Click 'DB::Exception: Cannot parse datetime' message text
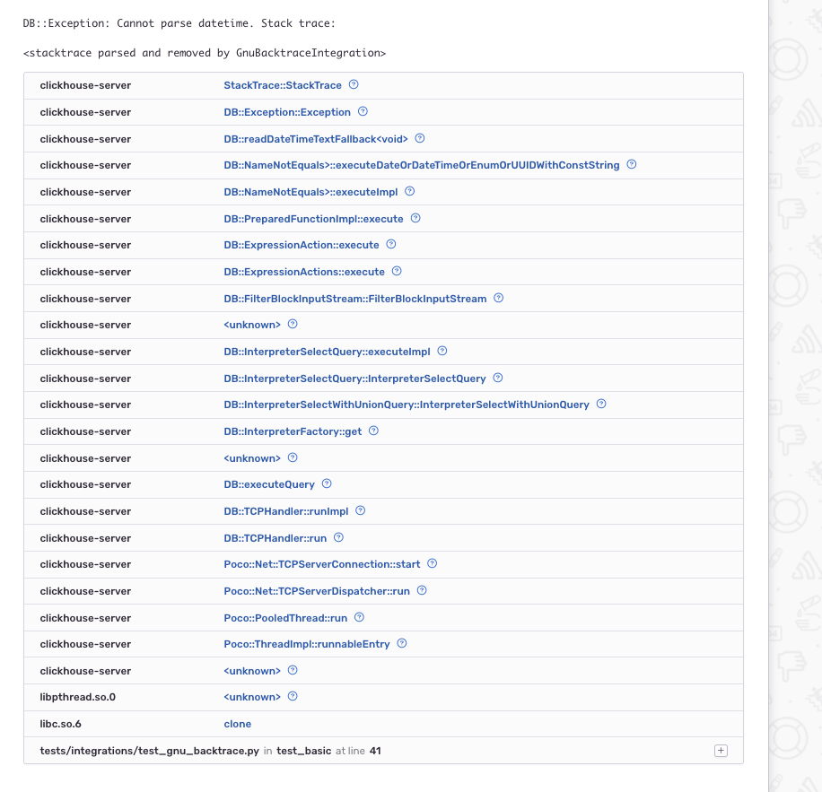Viewport: 822px width, 792px height. pos(138,23)
